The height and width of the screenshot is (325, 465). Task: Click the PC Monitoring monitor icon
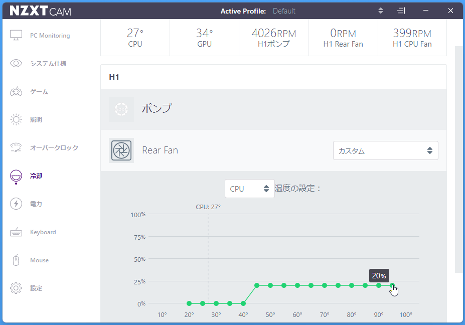click(x=16, y=35)
